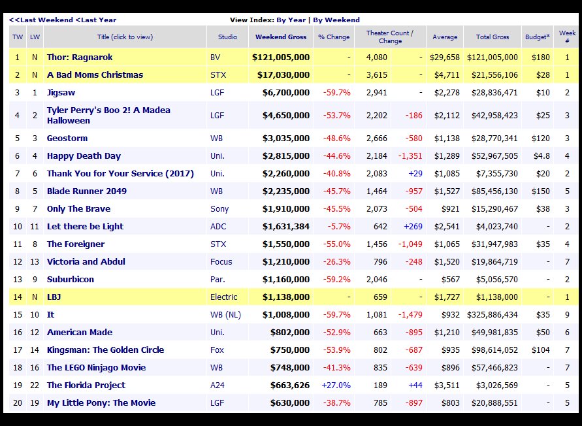
Task: Select the $121,005,000 weekend gross value
Action: click(x=281, y=57)
